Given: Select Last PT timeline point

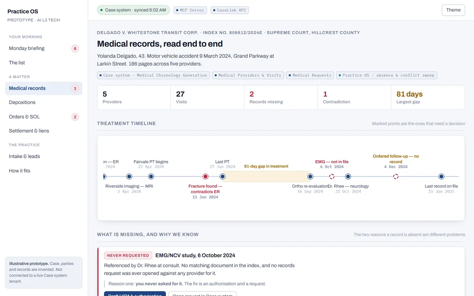Looking at the screenshot, I should point(222,176).
